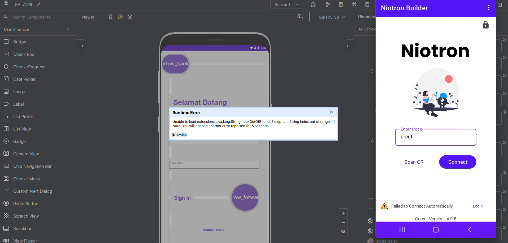Image resolution: width=508 pixels, height=243 pixels.
Task: Dismiss the Runtime Error message
Action: pos(180,135)
